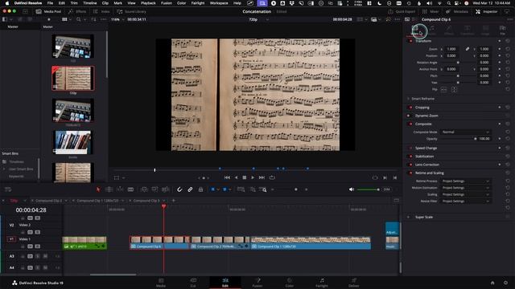Open the Retime Process dropdown
515x289 pixels.
(465, 181)
